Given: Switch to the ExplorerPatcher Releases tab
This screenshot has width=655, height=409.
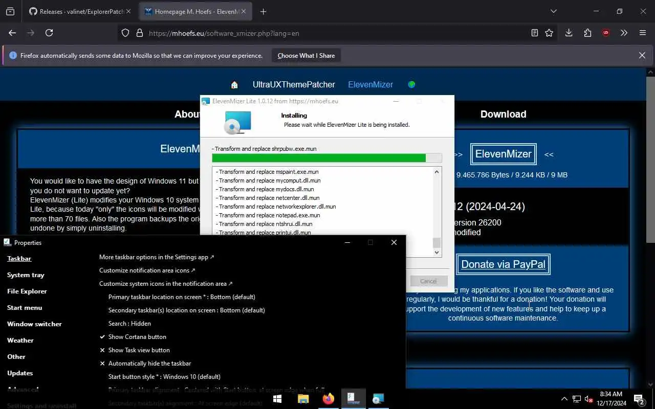Looking at the screenshot, I should [x=79, y=11].
